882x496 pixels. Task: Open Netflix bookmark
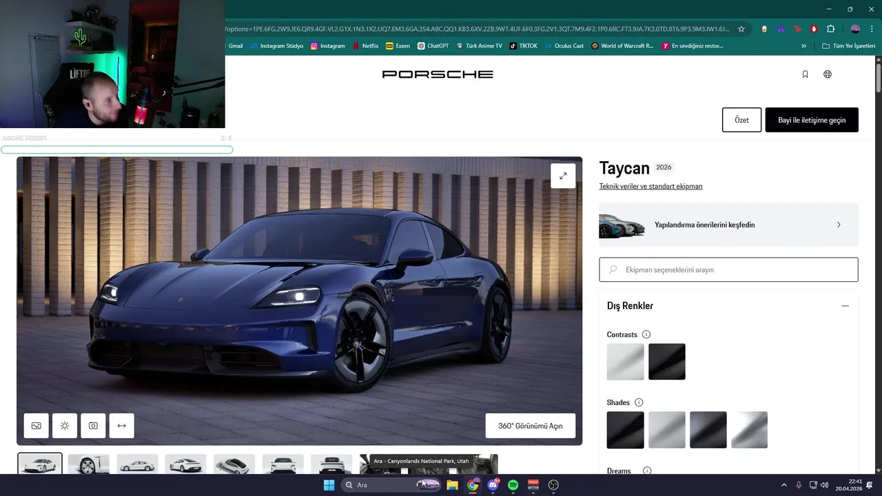pyautogui.click(x=365, y=46)
